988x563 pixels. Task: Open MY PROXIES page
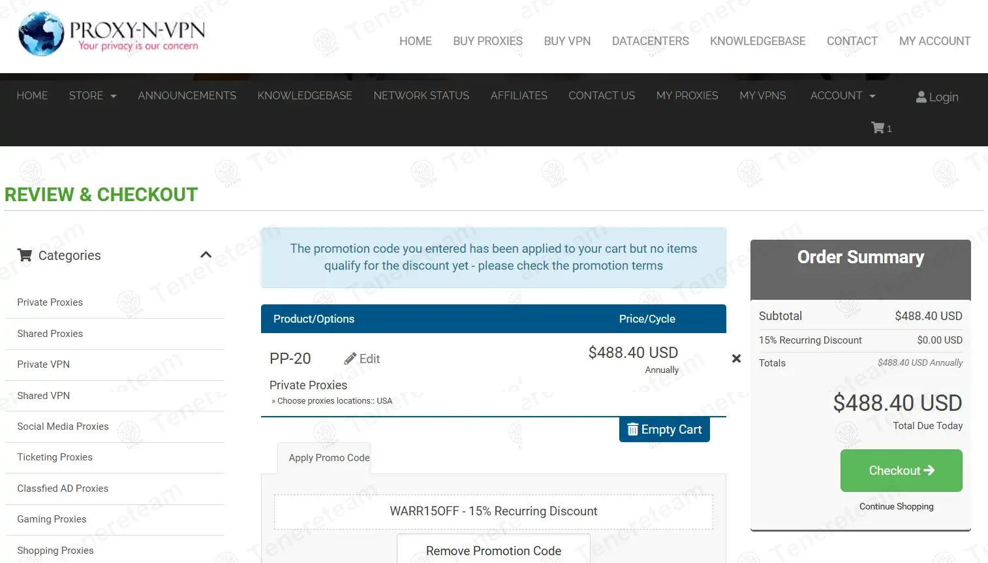point(687,95)
